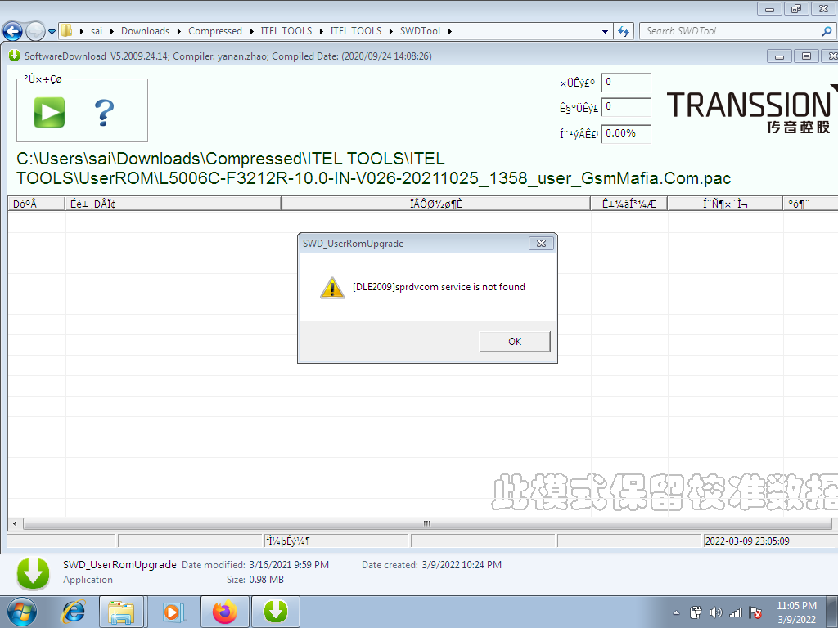Go back using the Explorer back arrow
This screenshot has height=628, width=838.
tap(13, 31)
